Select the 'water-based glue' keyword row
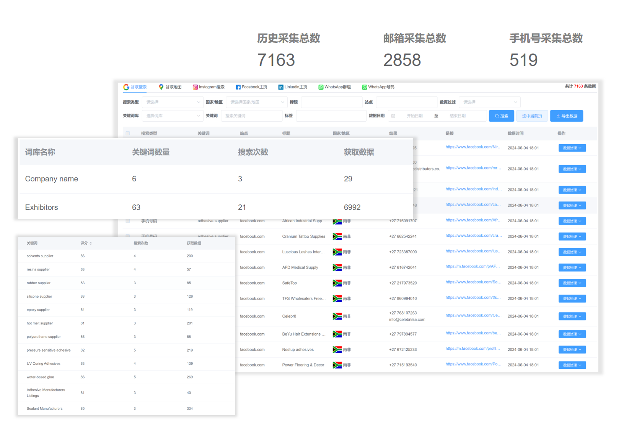This screenshot has width=624, height=427. [127, 377]
